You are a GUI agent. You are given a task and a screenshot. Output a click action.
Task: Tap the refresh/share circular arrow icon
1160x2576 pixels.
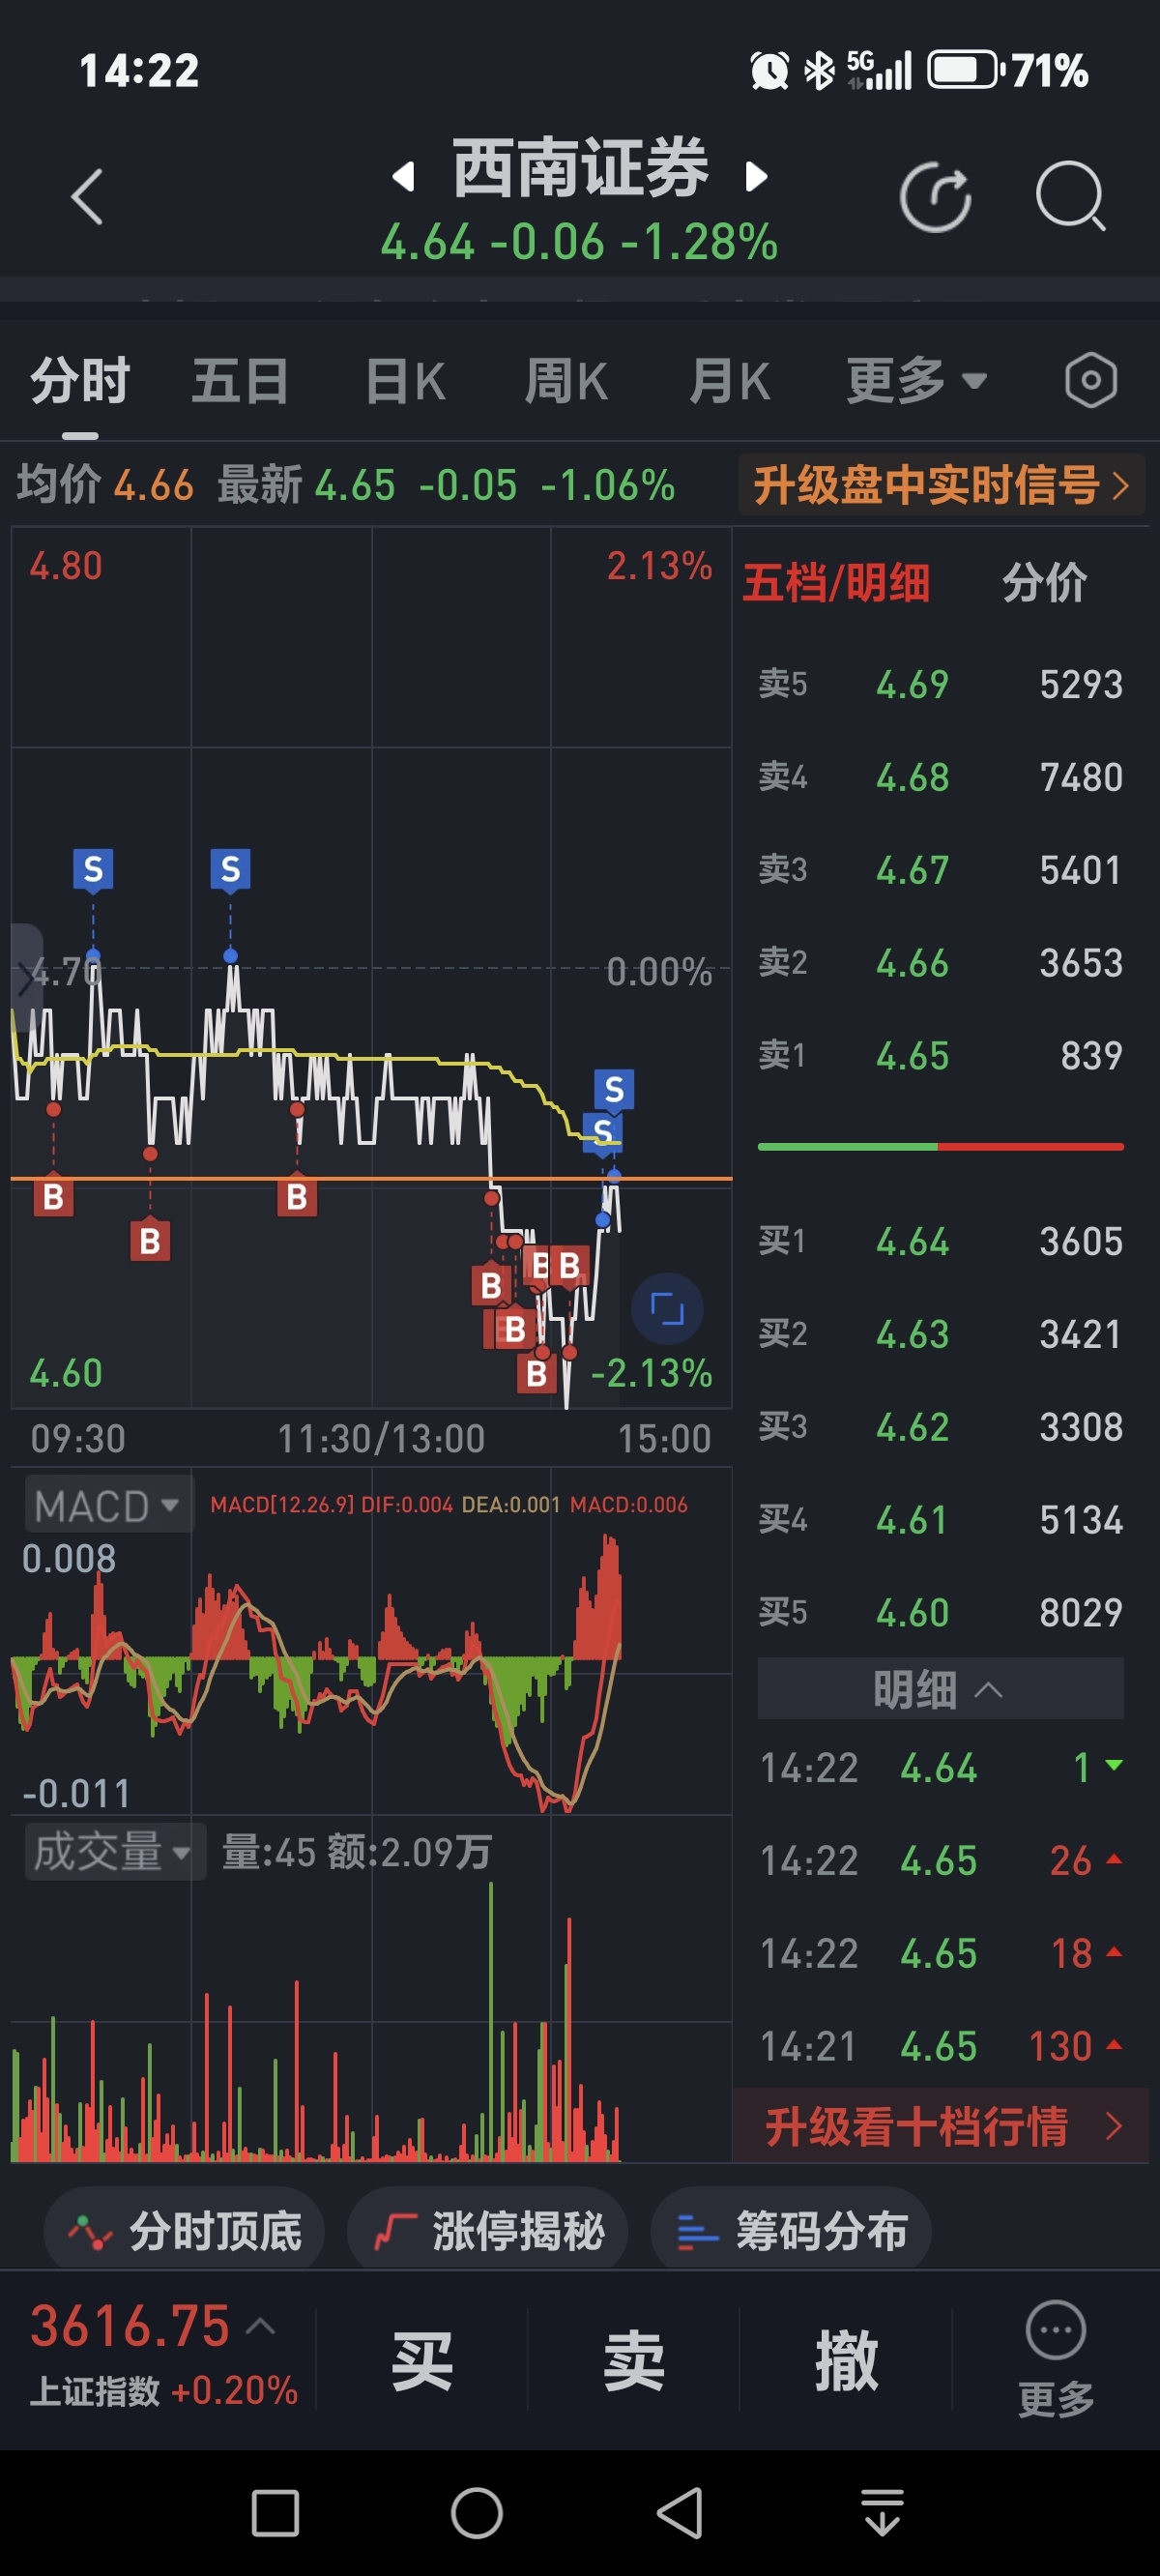[x=936, y=196]
